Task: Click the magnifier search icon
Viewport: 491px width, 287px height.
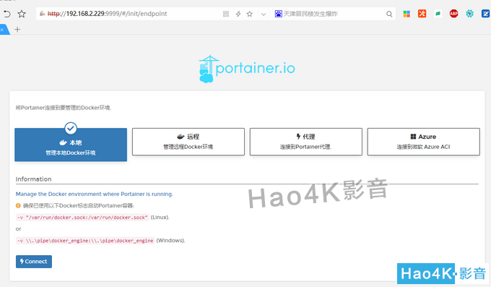Action: click(x=389, y=14)
